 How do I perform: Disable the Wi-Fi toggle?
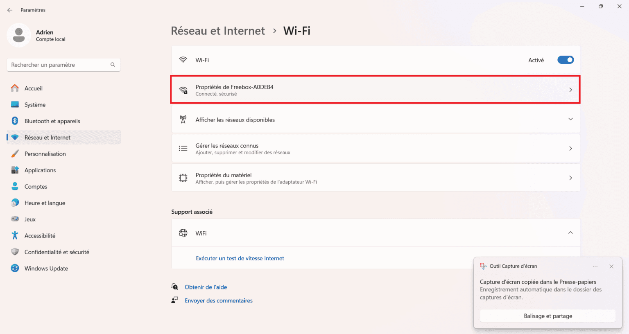click(566, 60)
